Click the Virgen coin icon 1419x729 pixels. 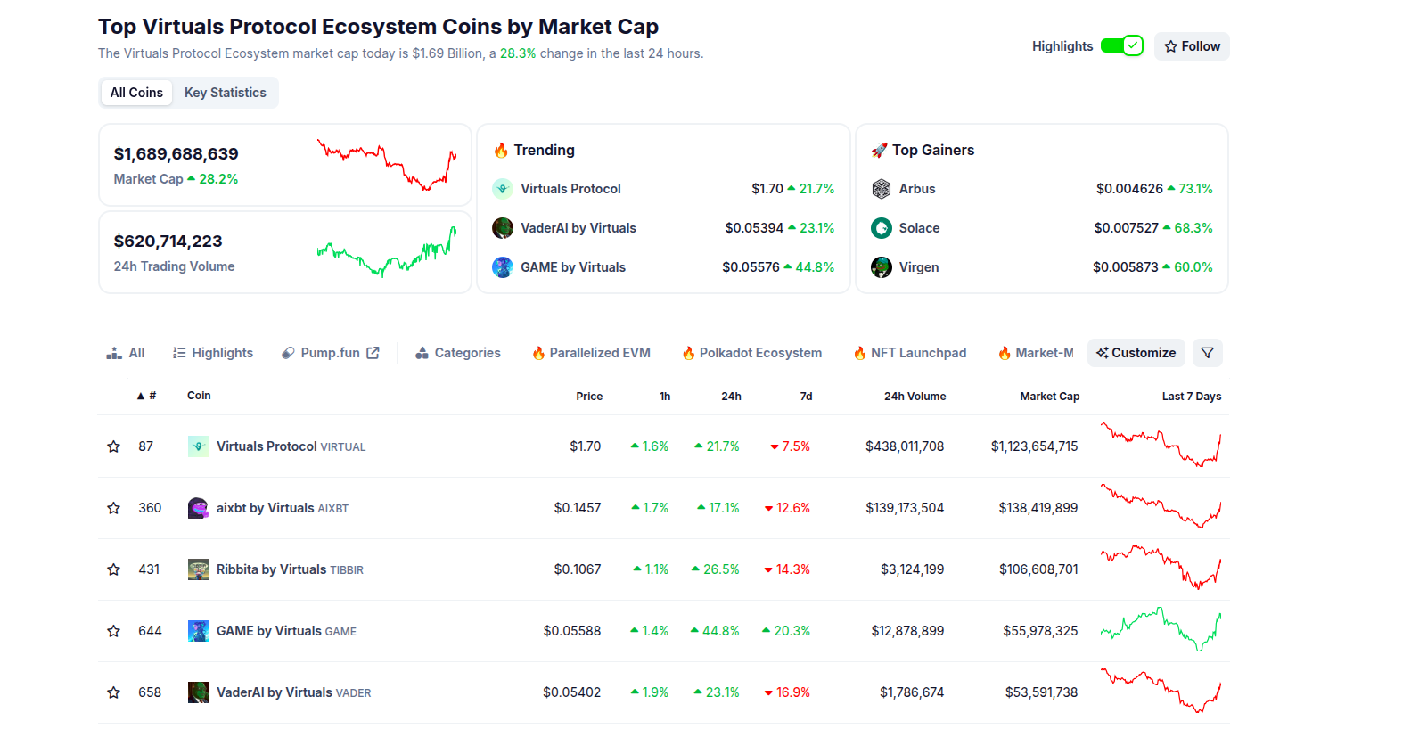pos(882,267)
